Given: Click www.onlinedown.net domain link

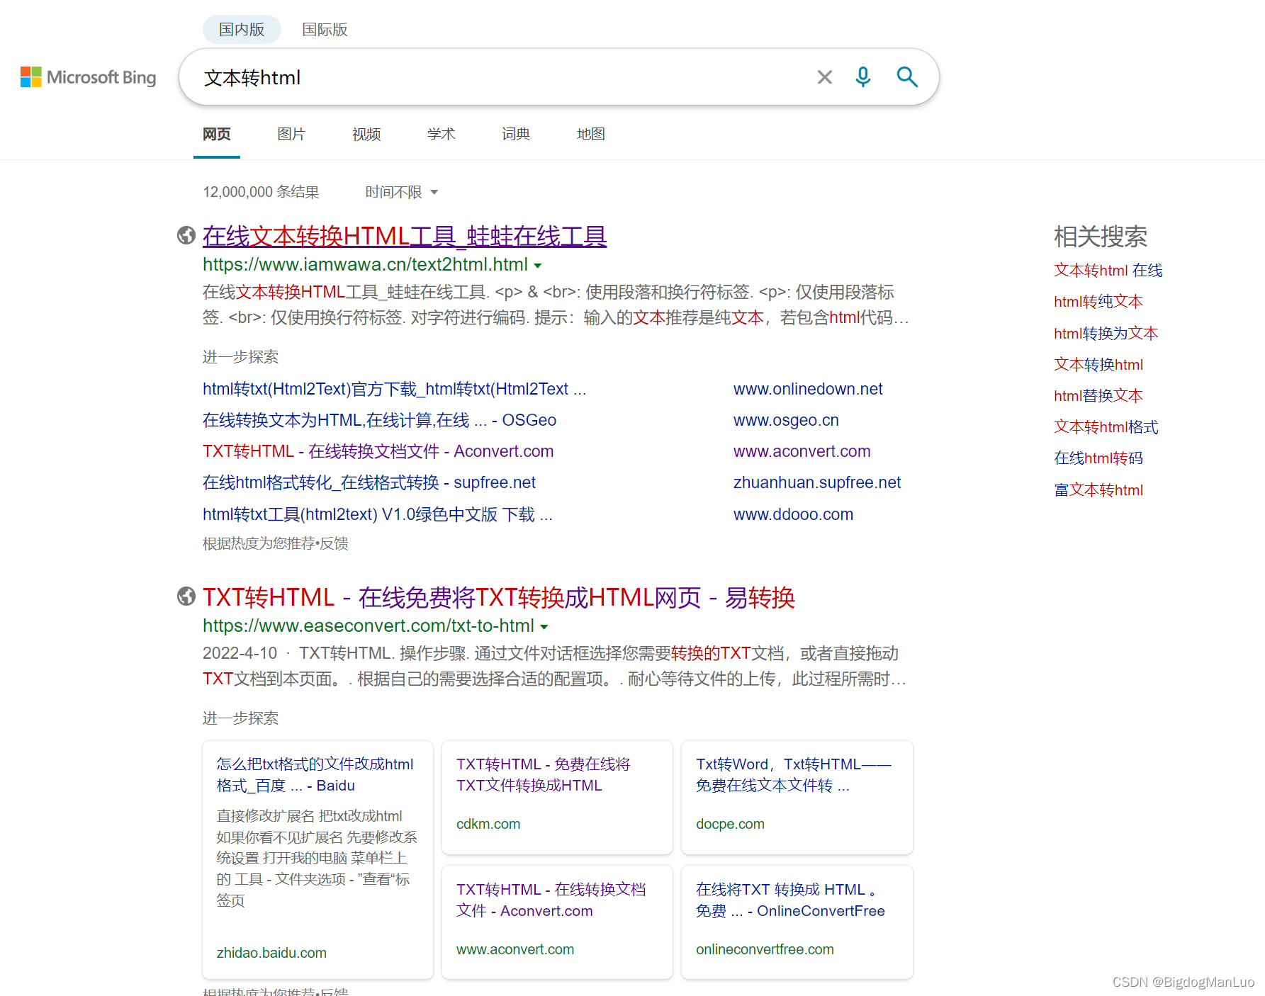Looking at the screenshot, I should pyautogui.click(x=808, y=389).
